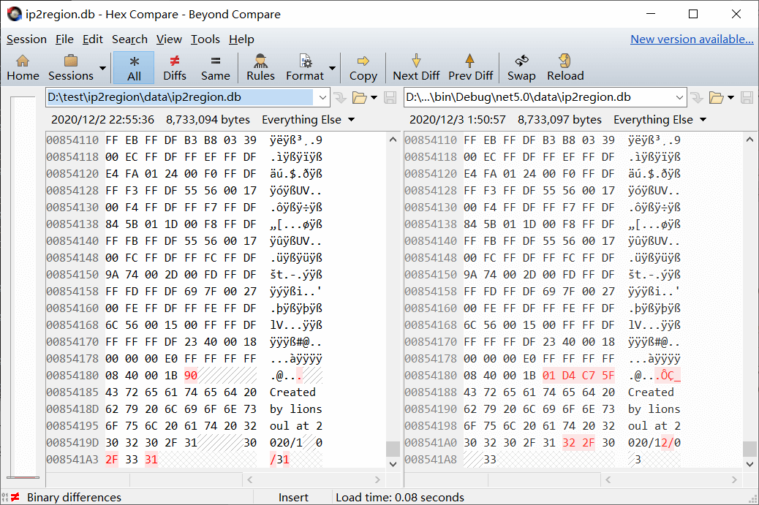This screenshot has width=759, height=505.
Task: Reload the comparison files
Action: (565, 67)
